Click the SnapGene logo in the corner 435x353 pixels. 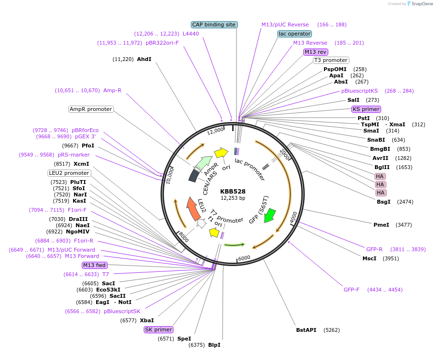click(410, 4)
